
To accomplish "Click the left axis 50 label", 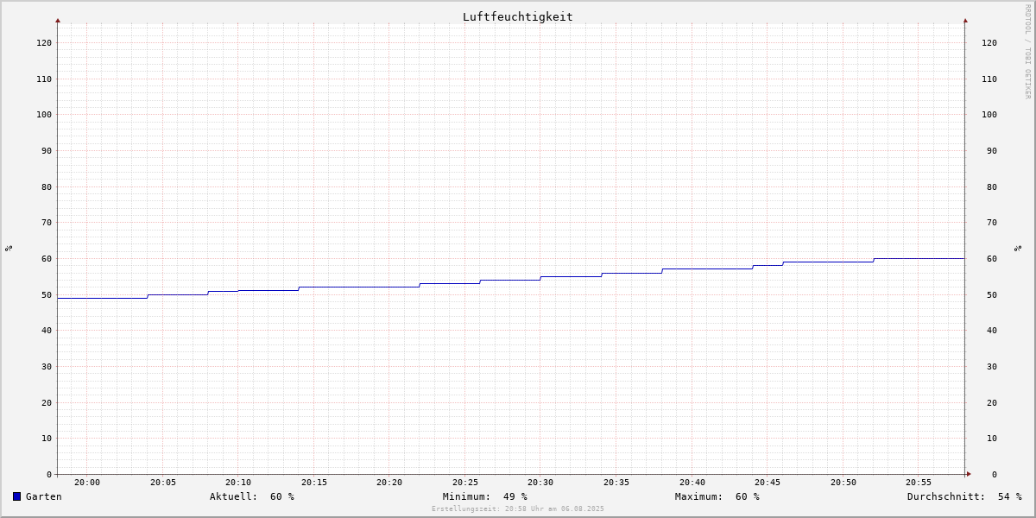I will click(x=47, y=294).
